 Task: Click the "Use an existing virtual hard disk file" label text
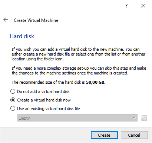click(49, 109)
